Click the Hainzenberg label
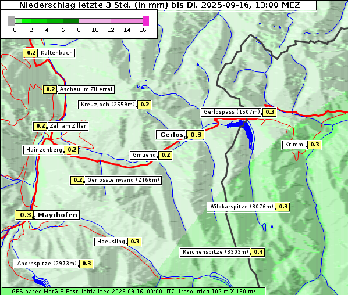348x295 pixels. (x=44, y=150)
